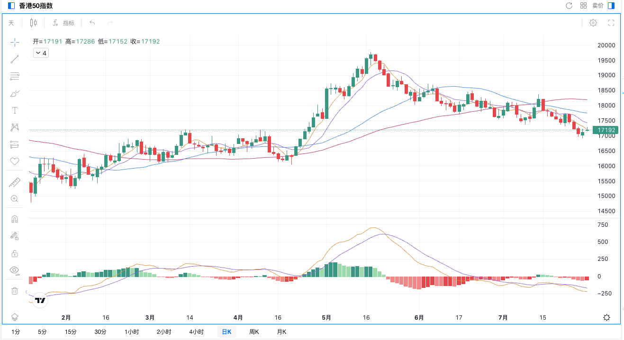Viewport: 624px width, 340px height.
Task: Toggle stay in drawing mode
Action: (15, 236)
